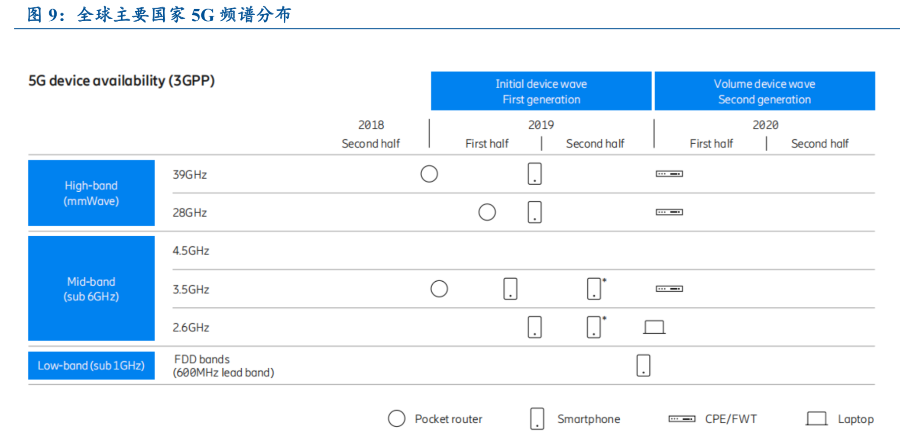This screenshot has width=900, height=444.
Task: Select the Initial device wave header
Action: click(x=541, y=91)
